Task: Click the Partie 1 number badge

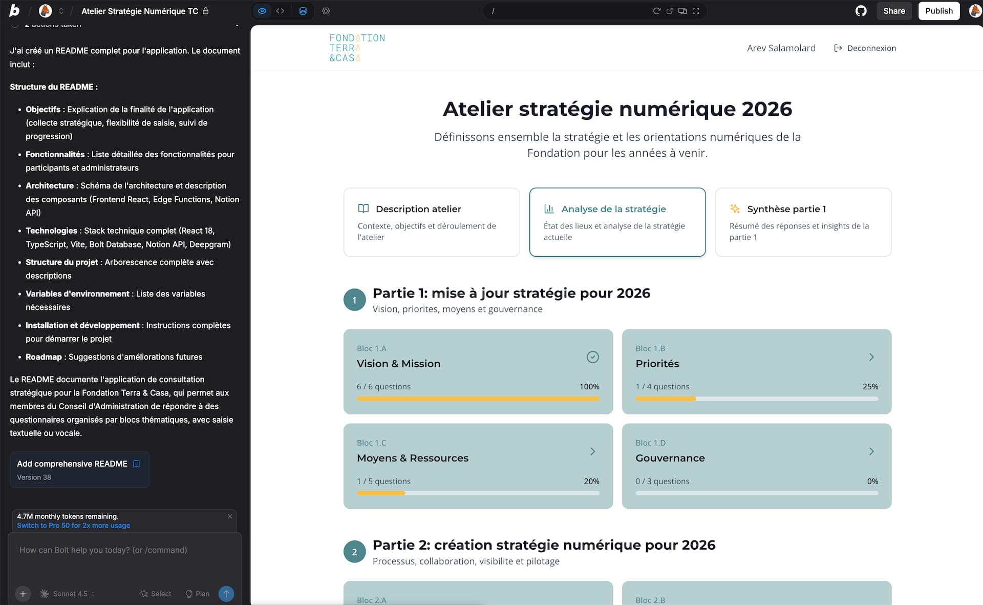Action: [354, 300]
